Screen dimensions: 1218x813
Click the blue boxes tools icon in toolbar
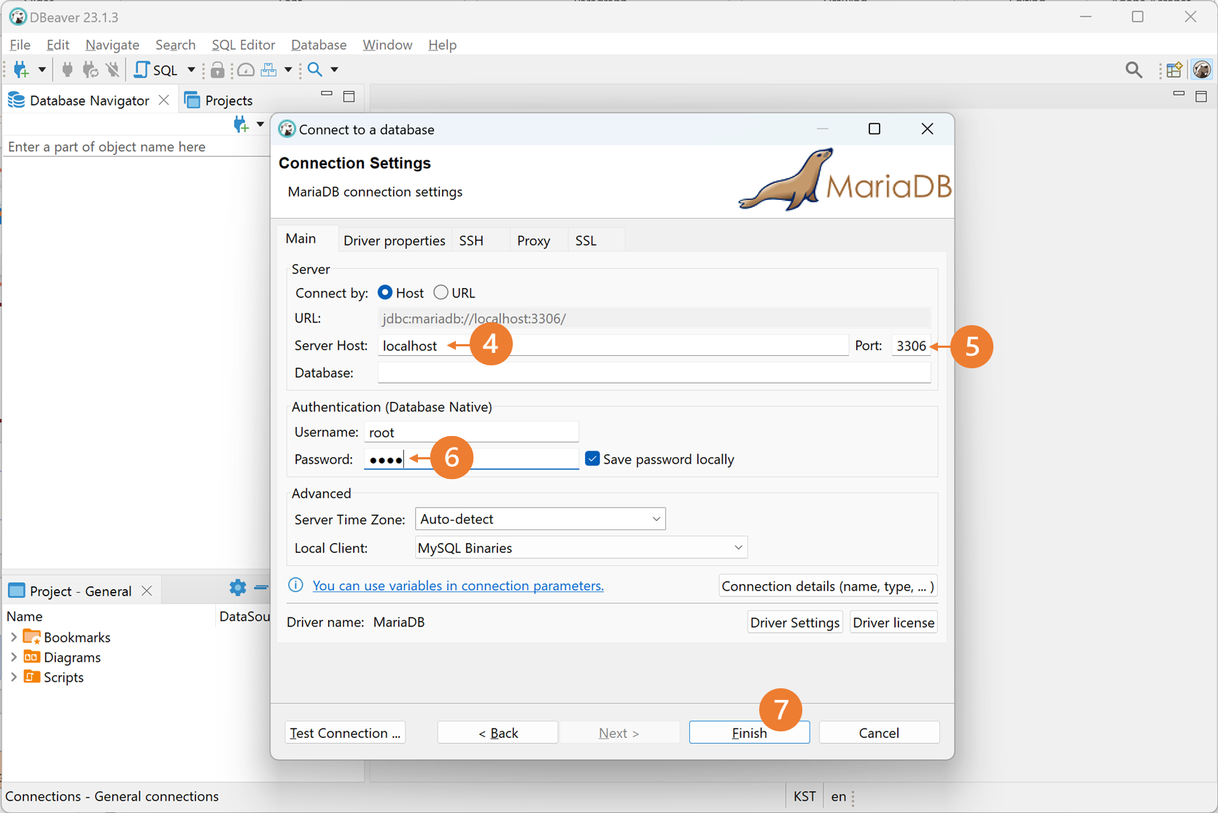click(x=268, y=69)
